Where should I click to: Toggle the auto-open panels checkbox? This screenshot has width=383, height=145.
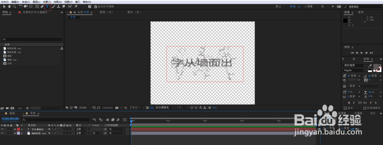click(x=95, y=6)
